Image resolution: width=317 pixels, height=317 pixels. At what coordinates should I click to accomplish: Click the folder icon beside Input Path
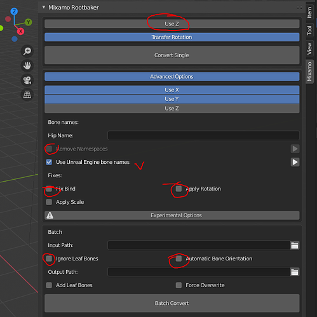[x=295, y=245]
